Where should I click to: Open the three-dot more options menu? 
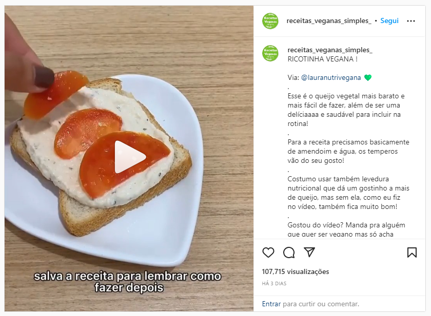[411, 21]
